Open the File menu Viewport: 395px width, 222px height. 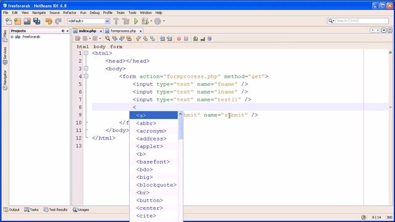point(6,12)
